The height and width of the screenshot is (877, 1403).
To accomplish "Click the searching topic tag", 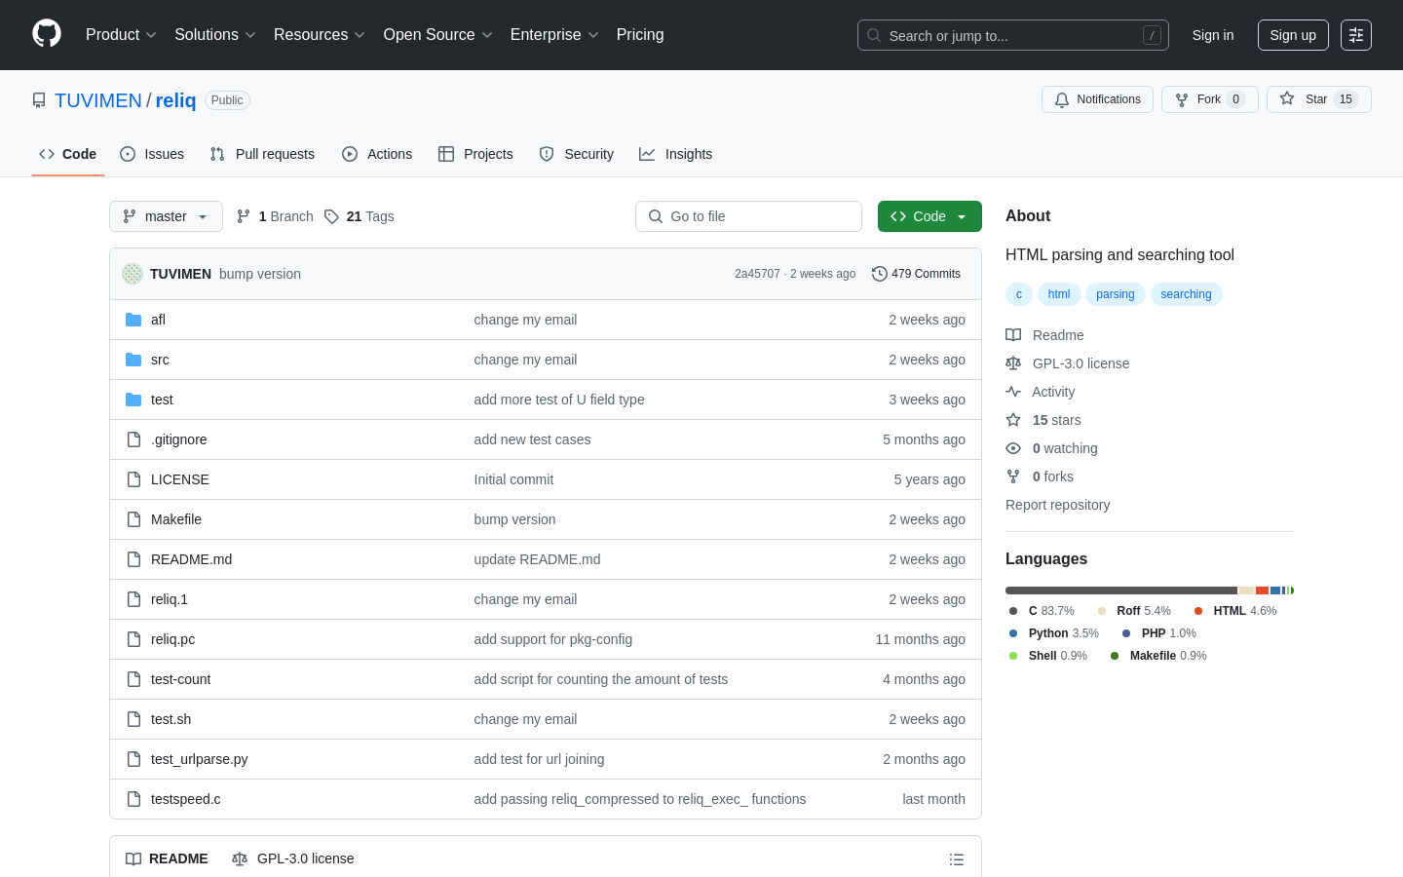I will (x=1186, y=294).
